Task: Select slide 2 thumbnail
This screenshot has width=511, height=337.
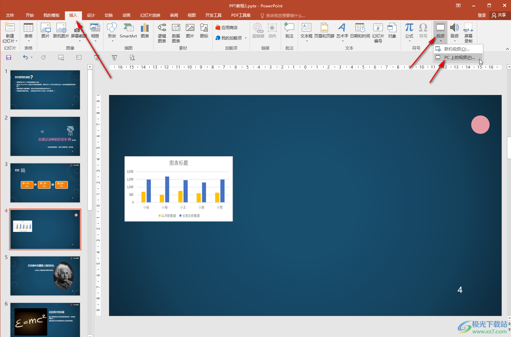Action: coord(45,136)
